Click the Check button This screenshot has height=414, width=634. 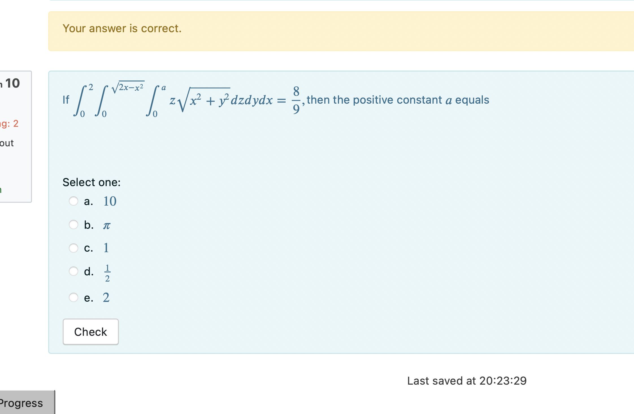click(90, 332)
